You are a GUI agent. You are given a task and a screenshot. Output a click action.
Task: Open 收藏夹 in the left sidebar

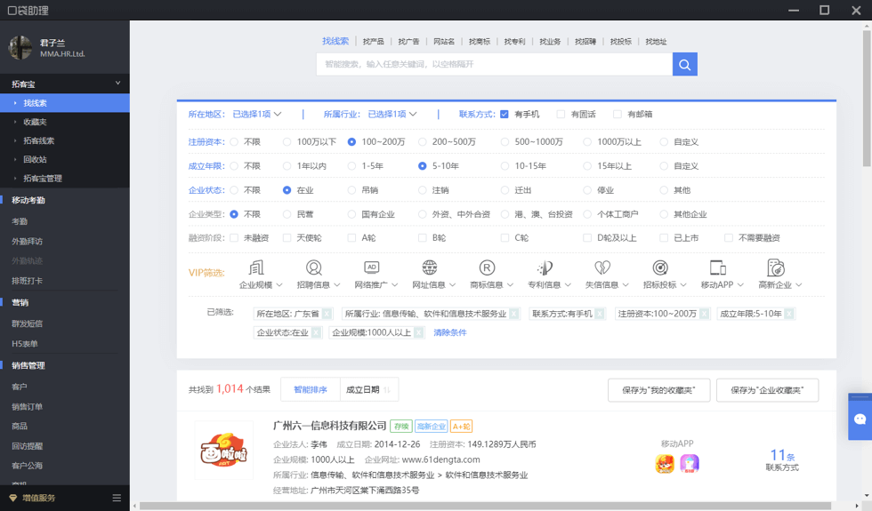(35, 122)
